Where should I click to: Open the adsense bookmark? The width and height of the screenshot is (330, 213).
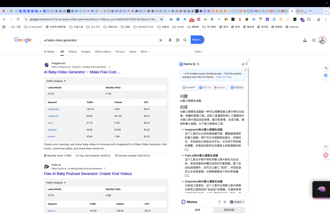292,27
